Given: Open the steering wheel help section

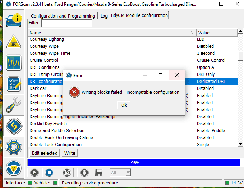Looking at the screenshot, I should pyautogui.click(x=14, y=168).
